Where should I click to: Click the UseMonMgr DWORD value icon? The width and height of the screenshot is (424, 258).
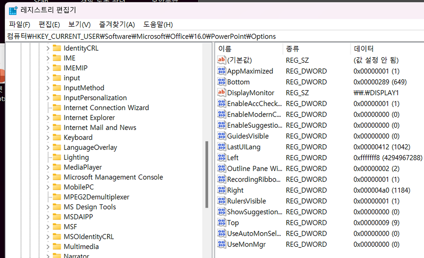click(221, 244)
